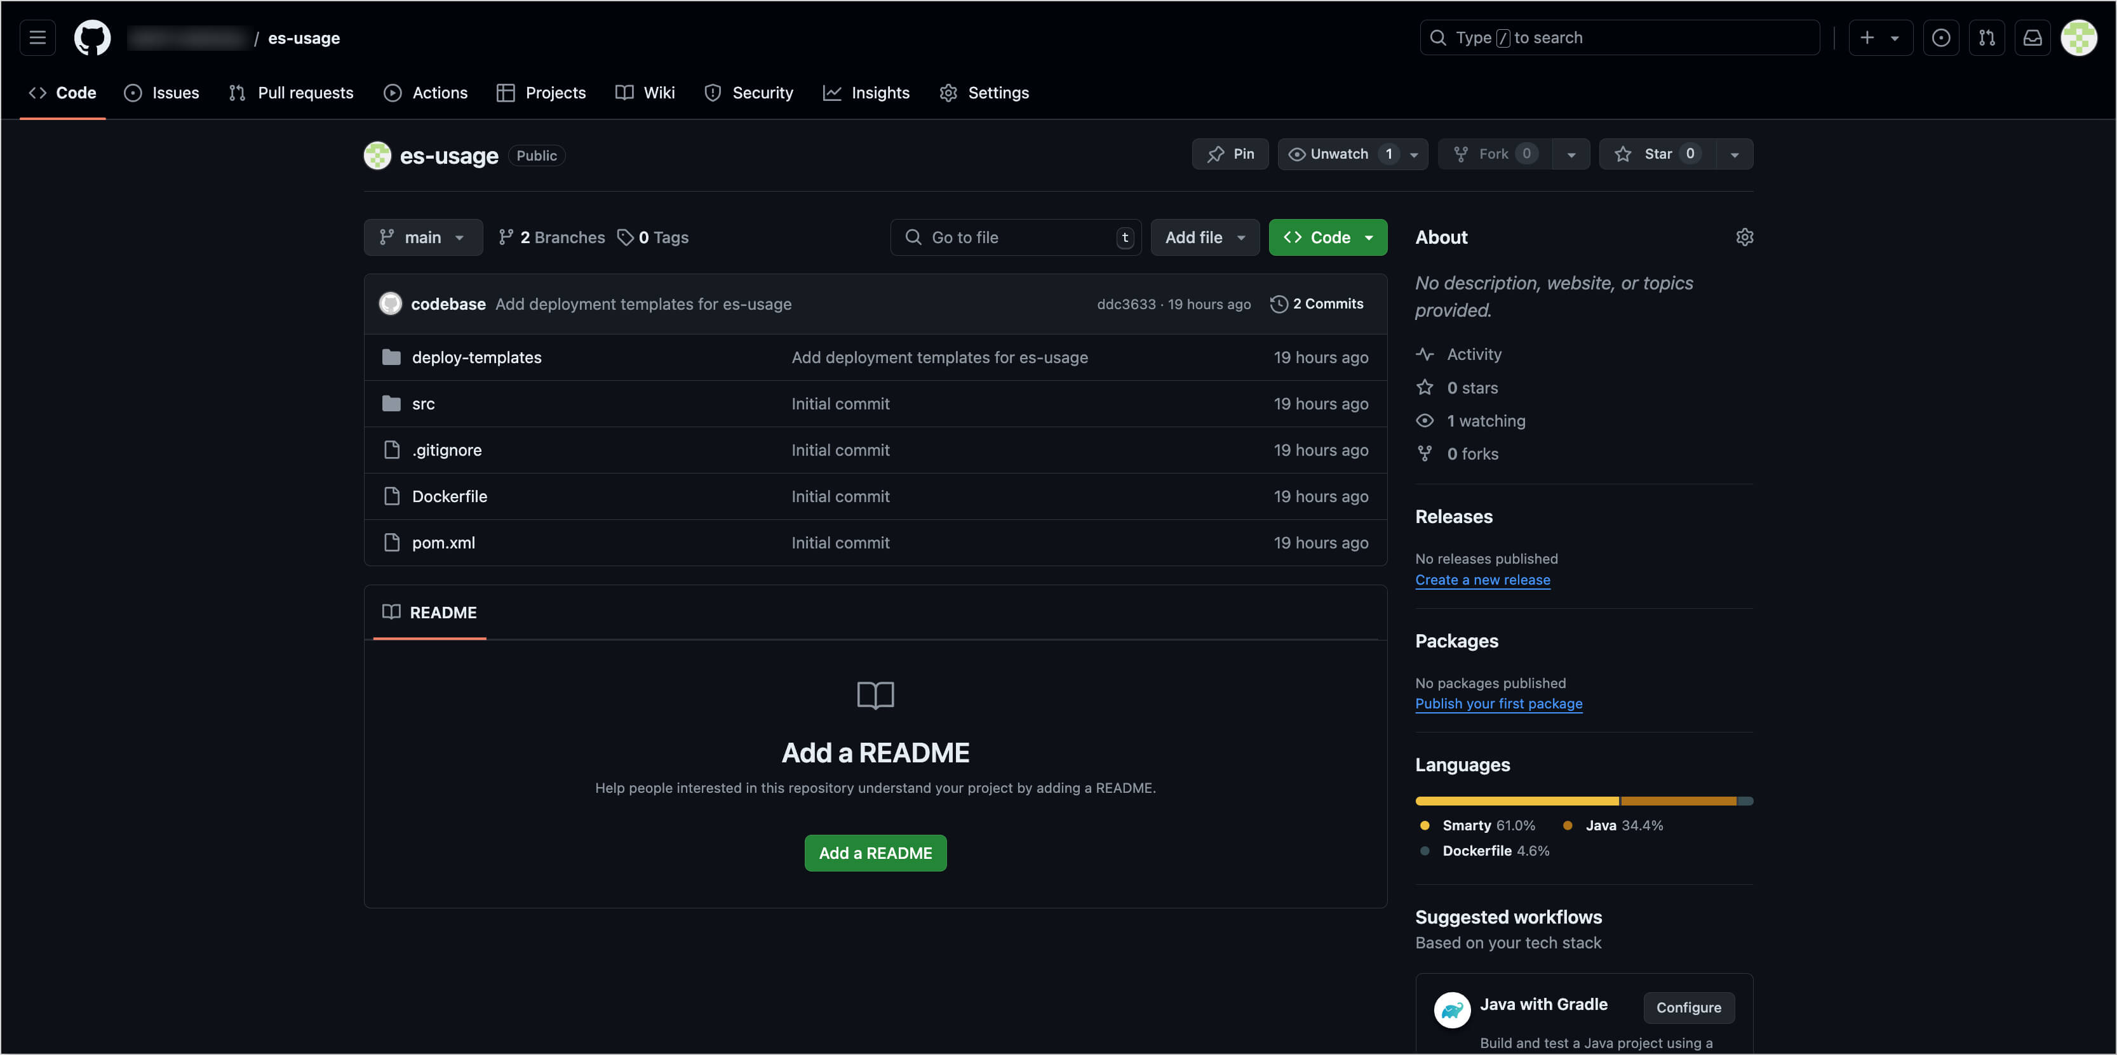
Task: Open the GitHub home page via the Octocat logo
Action: [92, 37]
